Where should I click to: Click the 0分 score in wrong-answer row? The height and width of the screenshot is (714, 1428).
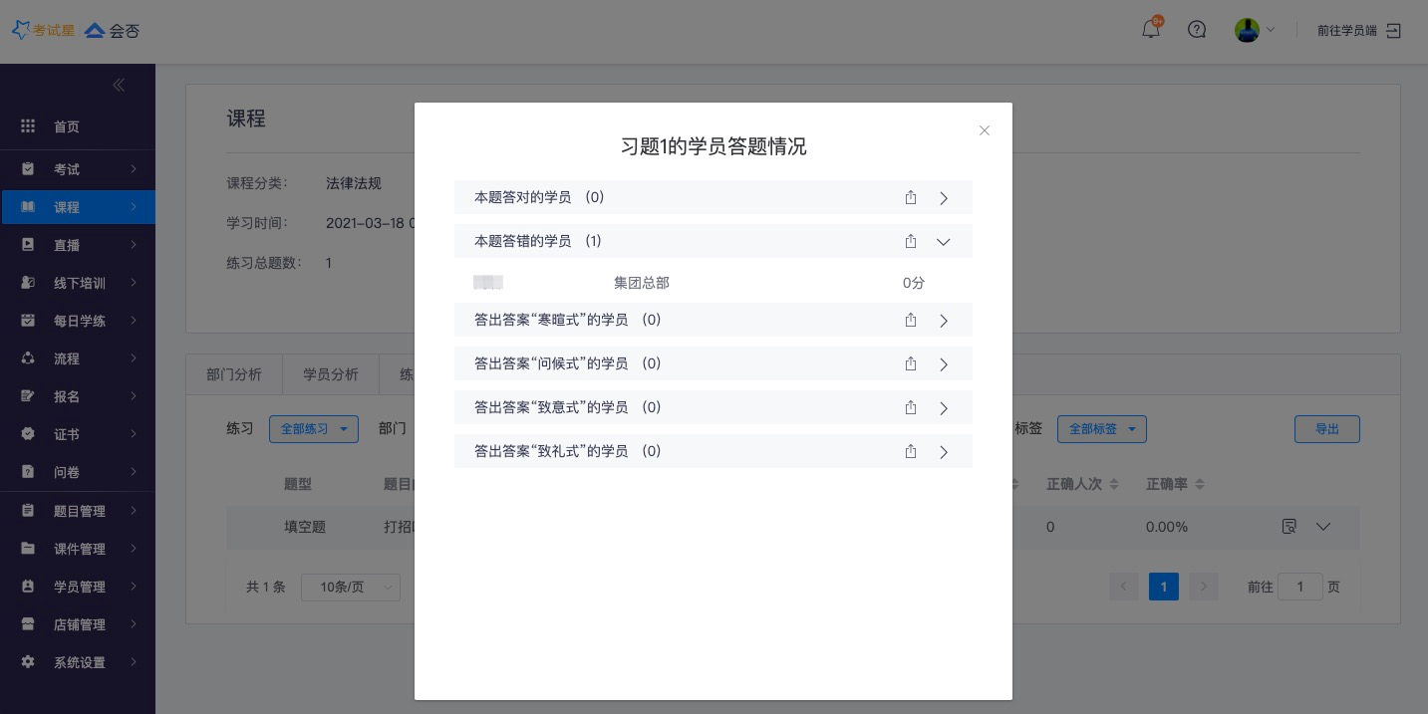[x=914, y=283]
